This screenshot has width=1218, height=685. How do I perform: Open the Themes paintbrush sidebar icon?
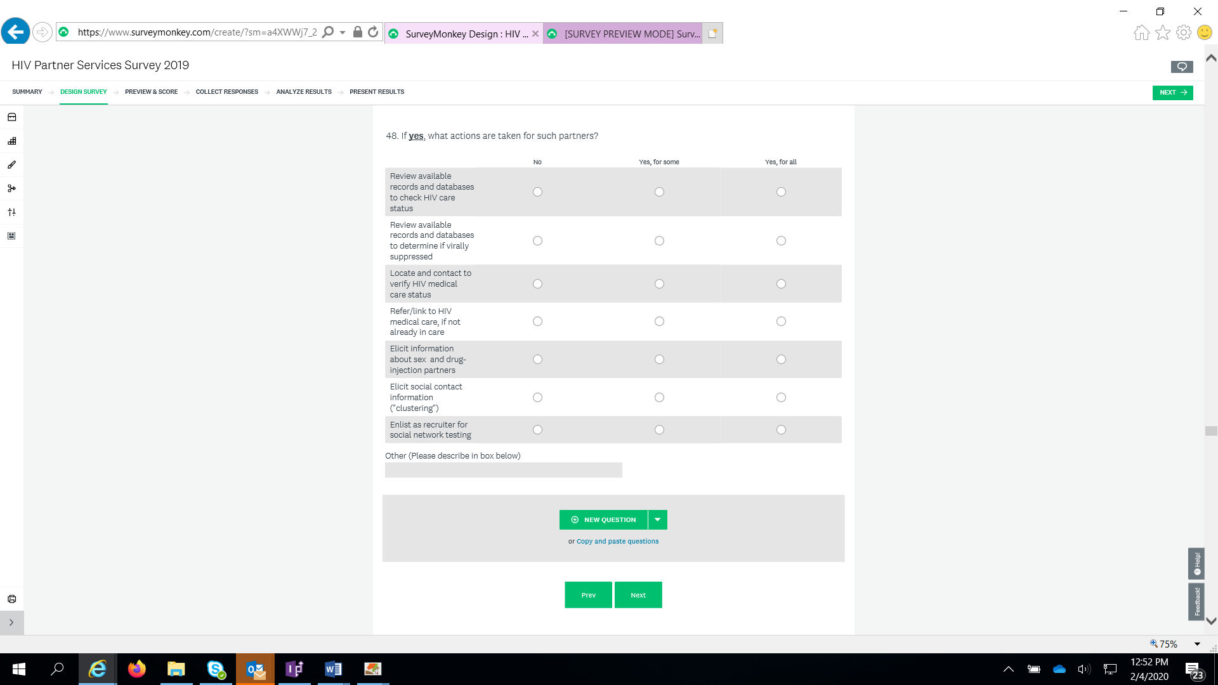click(x=11, y=165)
